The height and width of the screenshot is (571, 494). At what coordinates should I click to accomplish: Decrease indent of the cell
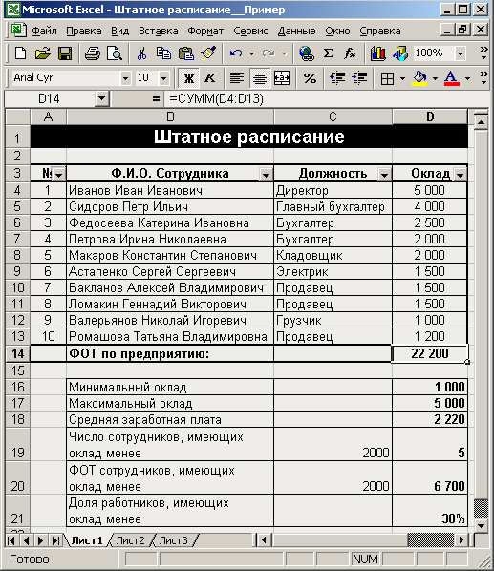tap(337, 78)
